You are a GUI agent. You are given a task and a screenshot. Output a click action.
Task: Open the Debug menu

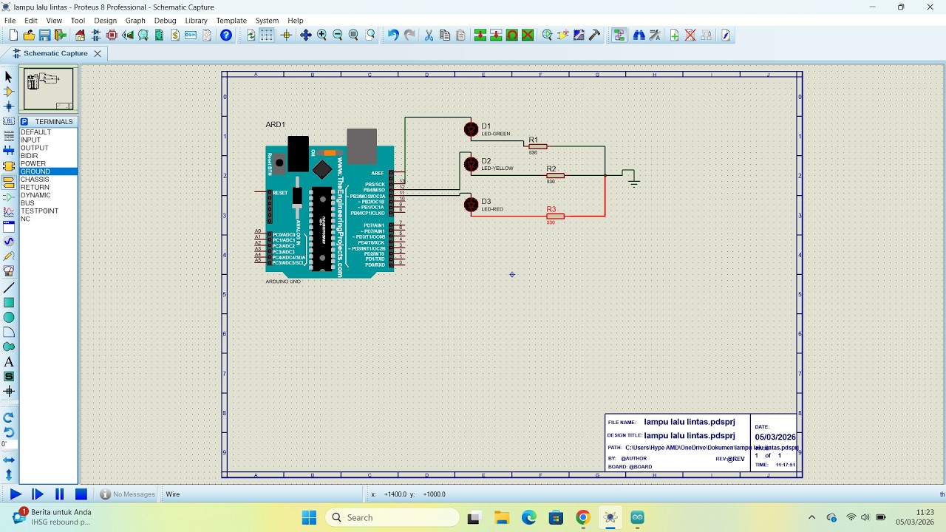pos(165,21)
